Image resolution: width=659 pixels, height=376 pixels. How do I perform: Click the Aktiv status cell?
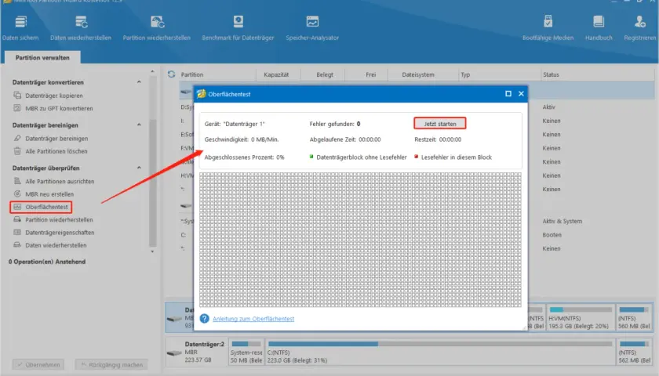(x=548, y=107)
